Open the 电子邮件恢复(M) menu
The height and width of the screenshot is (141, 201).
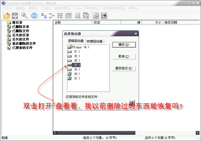[x=114, y=8]
